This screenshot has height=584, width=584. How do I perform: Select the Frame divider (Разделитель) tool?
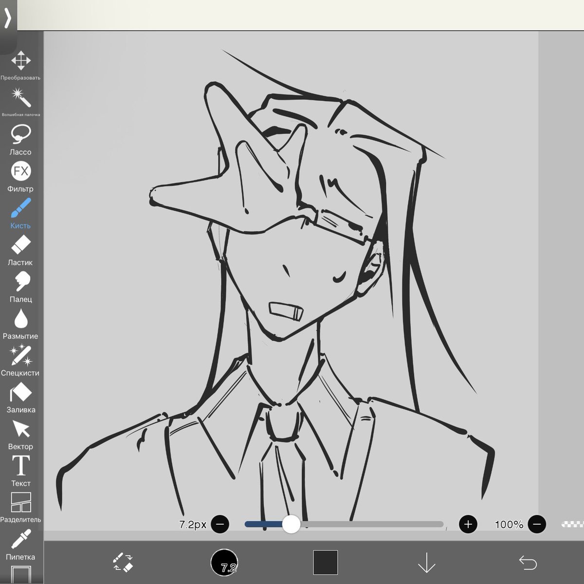tap(20, 508)
